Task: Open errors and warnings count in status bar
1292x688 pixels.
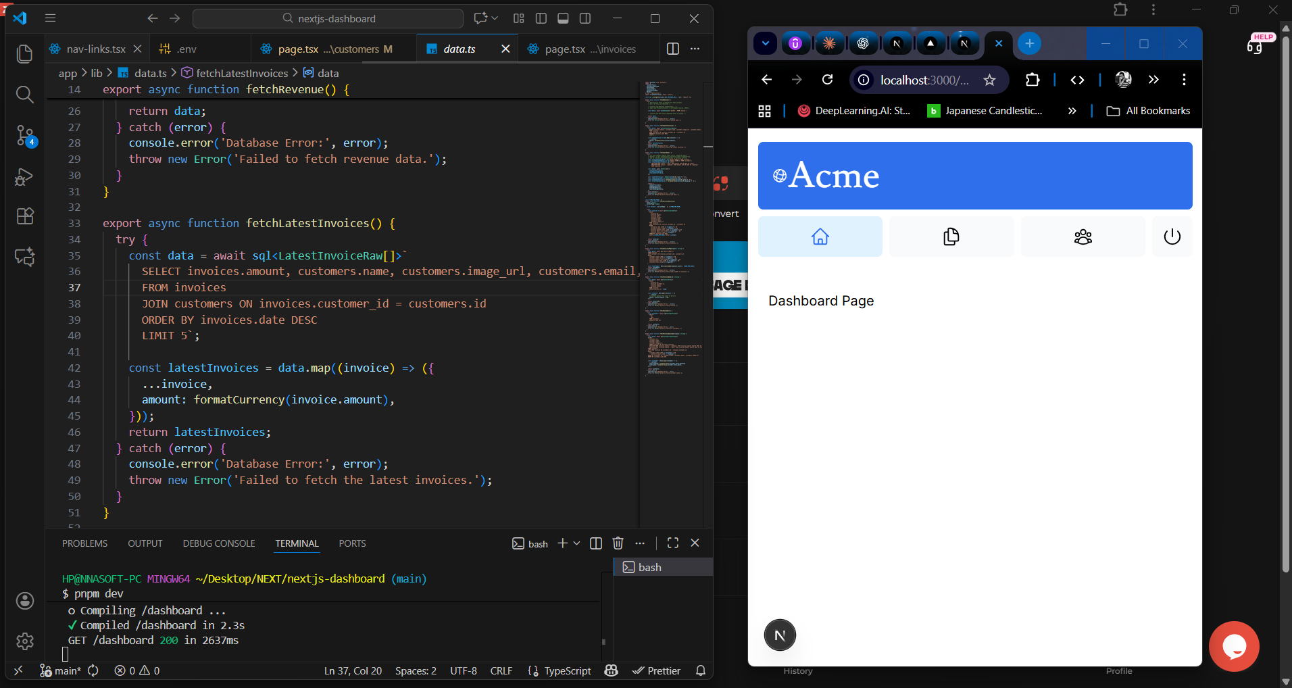Action: [137, 670]
